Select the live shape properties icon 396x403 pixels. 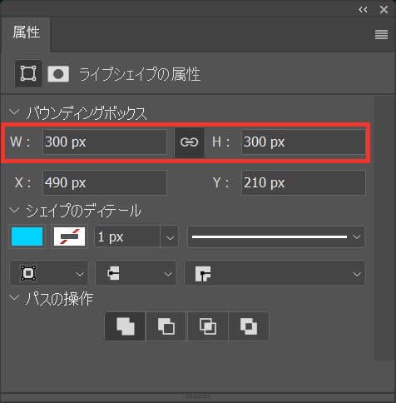[x=28, y=73]
